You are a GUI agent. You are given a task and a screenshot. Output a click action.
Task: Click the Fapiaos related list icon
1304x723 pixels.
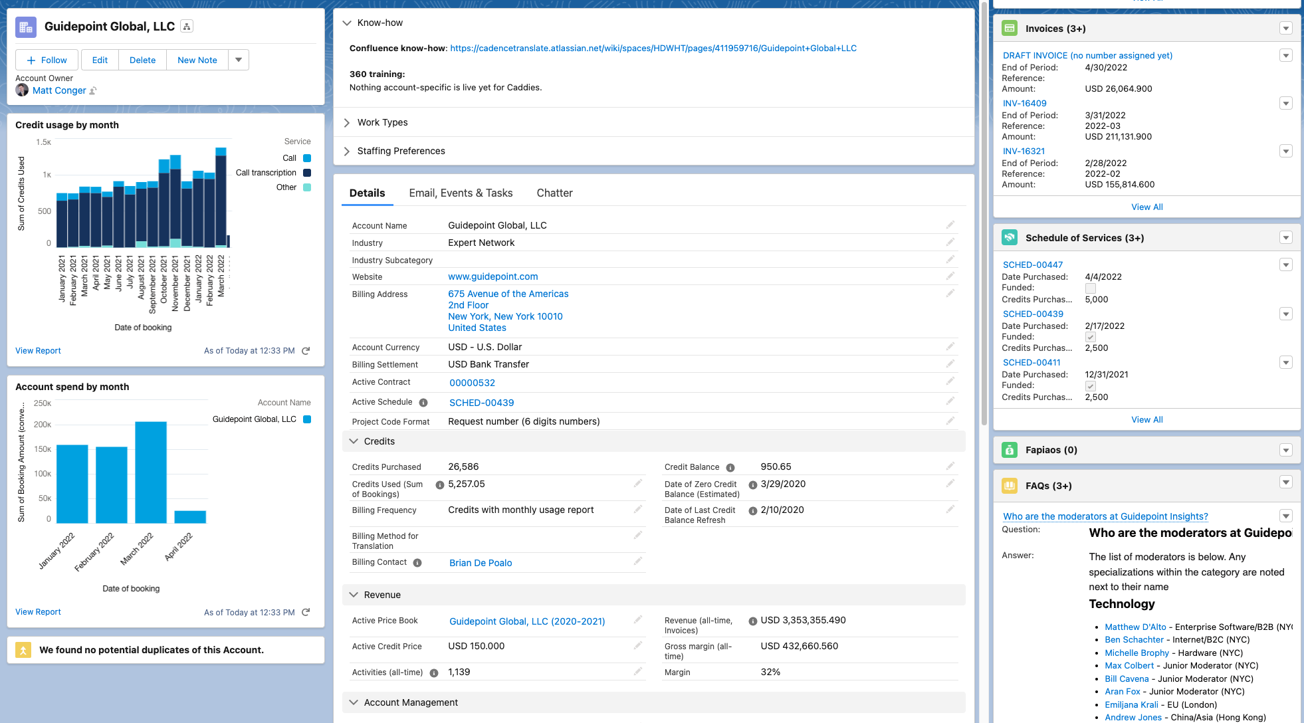1010,450
